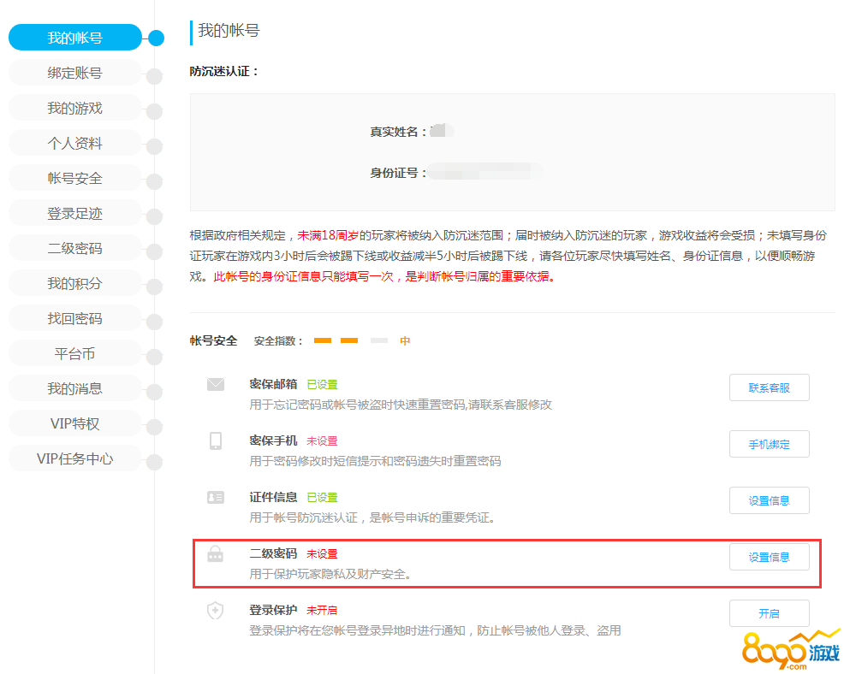850x674 pixels.
Task: Open the 登录足迹 page
Action: coord(74,214)
